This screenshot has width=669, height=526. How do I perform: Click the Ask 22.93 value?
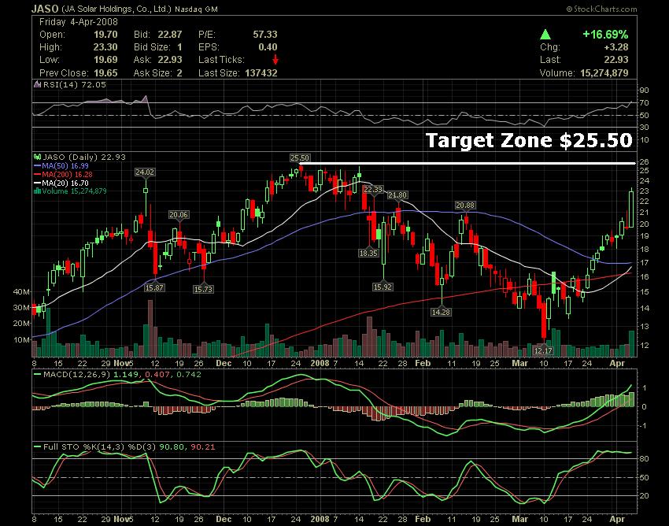click(x=170, y=60)
